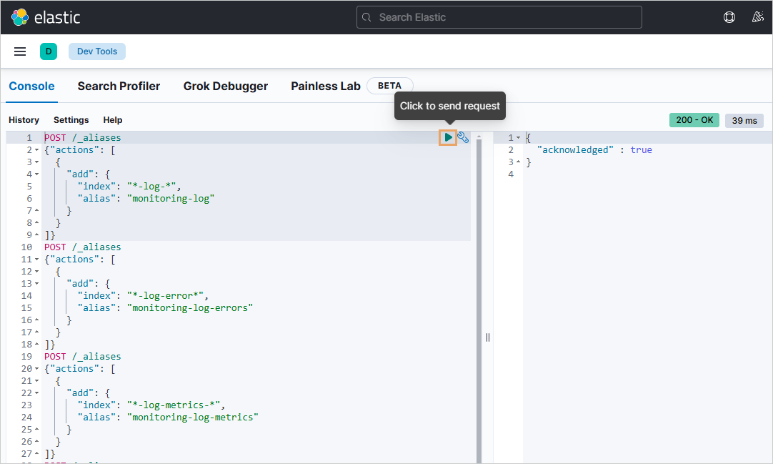This screenshot has width=773, height=464.
Task: Collapse the fold arrow on editor line 13
Action: 37,284
